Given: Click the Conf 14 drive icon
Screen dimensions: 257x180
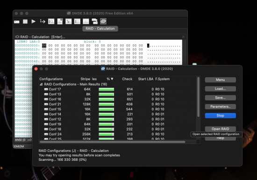Looking at the screenshot, I should pyautogui.click(x=46, y=114).
